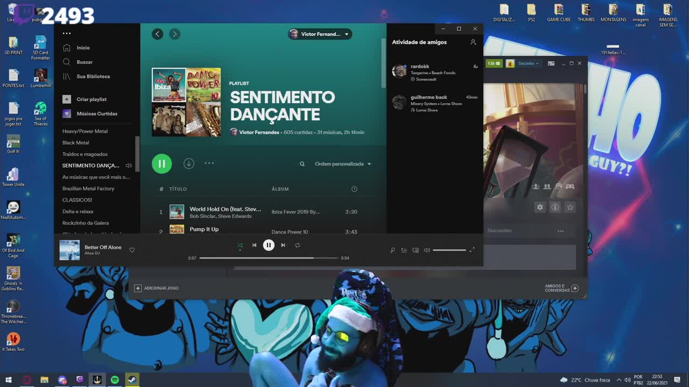Open rardokk friend activity entry
Viewport: 689px width, 387px height.
pos(435,73)
